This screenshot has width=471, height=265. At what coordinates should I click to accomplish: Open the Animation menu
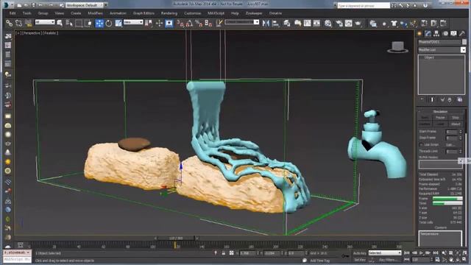(x=118, y=13)
